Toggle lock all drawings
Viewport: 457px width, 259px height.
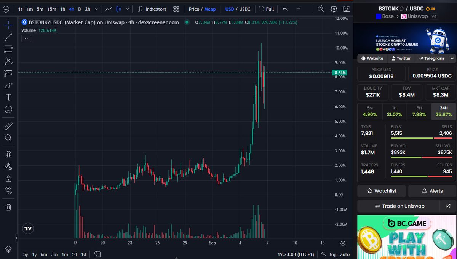click(8, 178)
